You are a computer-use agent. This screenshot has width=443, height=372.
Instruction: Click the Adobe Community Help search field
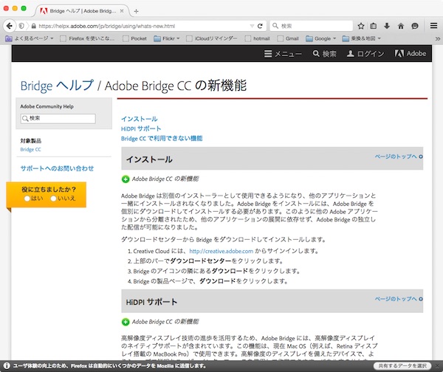pyautogui.click(x=58, y=118)
